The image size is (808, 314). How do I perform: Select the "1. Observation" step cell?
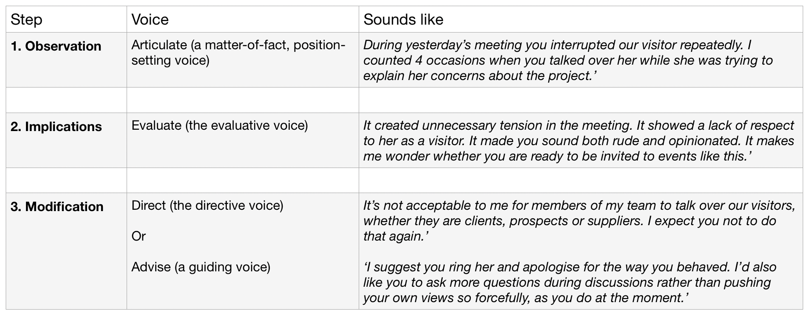pyautogui.click(x=56, y=46)
